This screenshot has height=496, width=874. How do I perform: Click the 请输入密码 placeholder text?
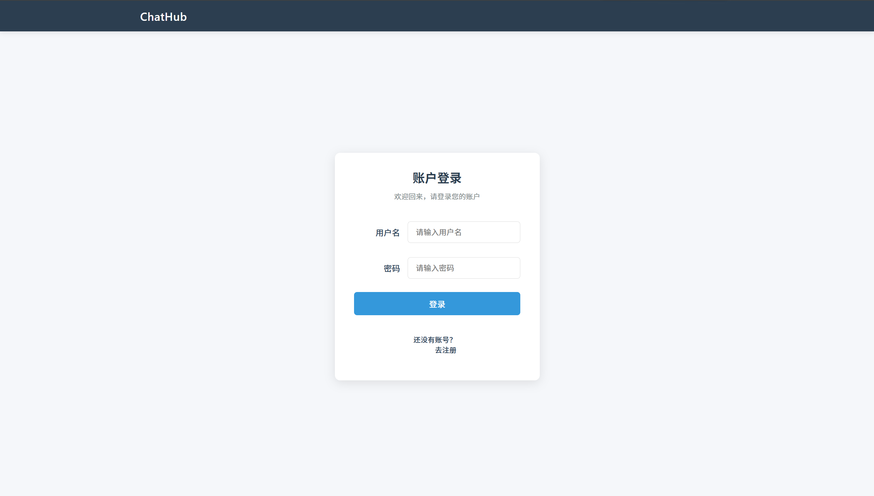(435, 268)
